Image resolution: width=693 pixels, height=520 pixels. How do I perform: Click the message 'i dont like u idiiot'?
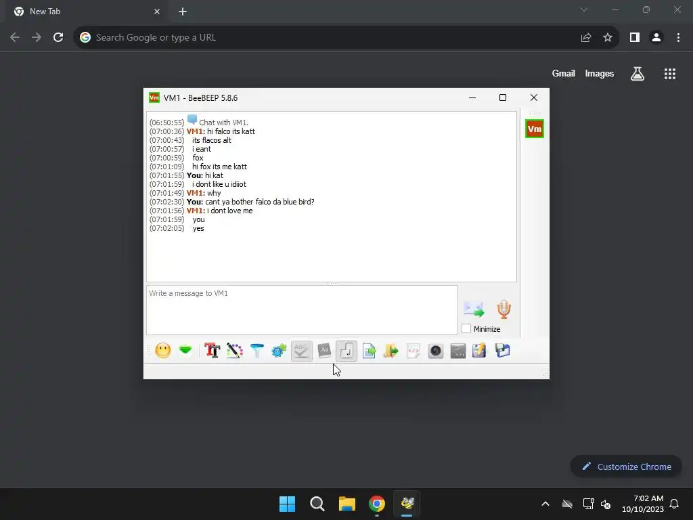point(219,184)
